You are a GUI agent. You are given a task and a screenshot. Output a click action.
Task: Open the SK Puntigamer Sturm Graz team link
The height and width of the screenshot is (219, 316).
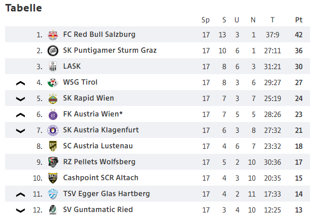coord(110,50)
